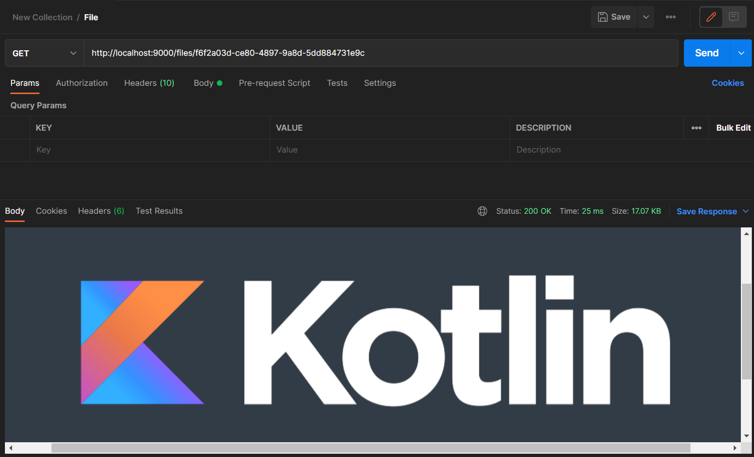Click the Value input cell
Image resolution: width=754 pixels, height=457 pixels.
click(x=390, y=150)
